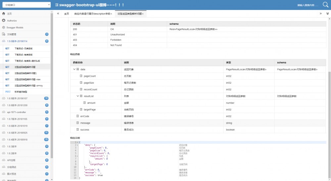Image resolution: width=331 pixels, height=181 pixels.
Task: Open GET 泛型返回类型解析问题-new endpoint
Action: [x=26, y=79]
